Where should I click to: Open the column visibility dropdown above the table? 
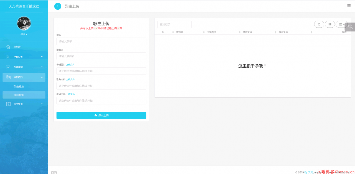pos(341,24)
